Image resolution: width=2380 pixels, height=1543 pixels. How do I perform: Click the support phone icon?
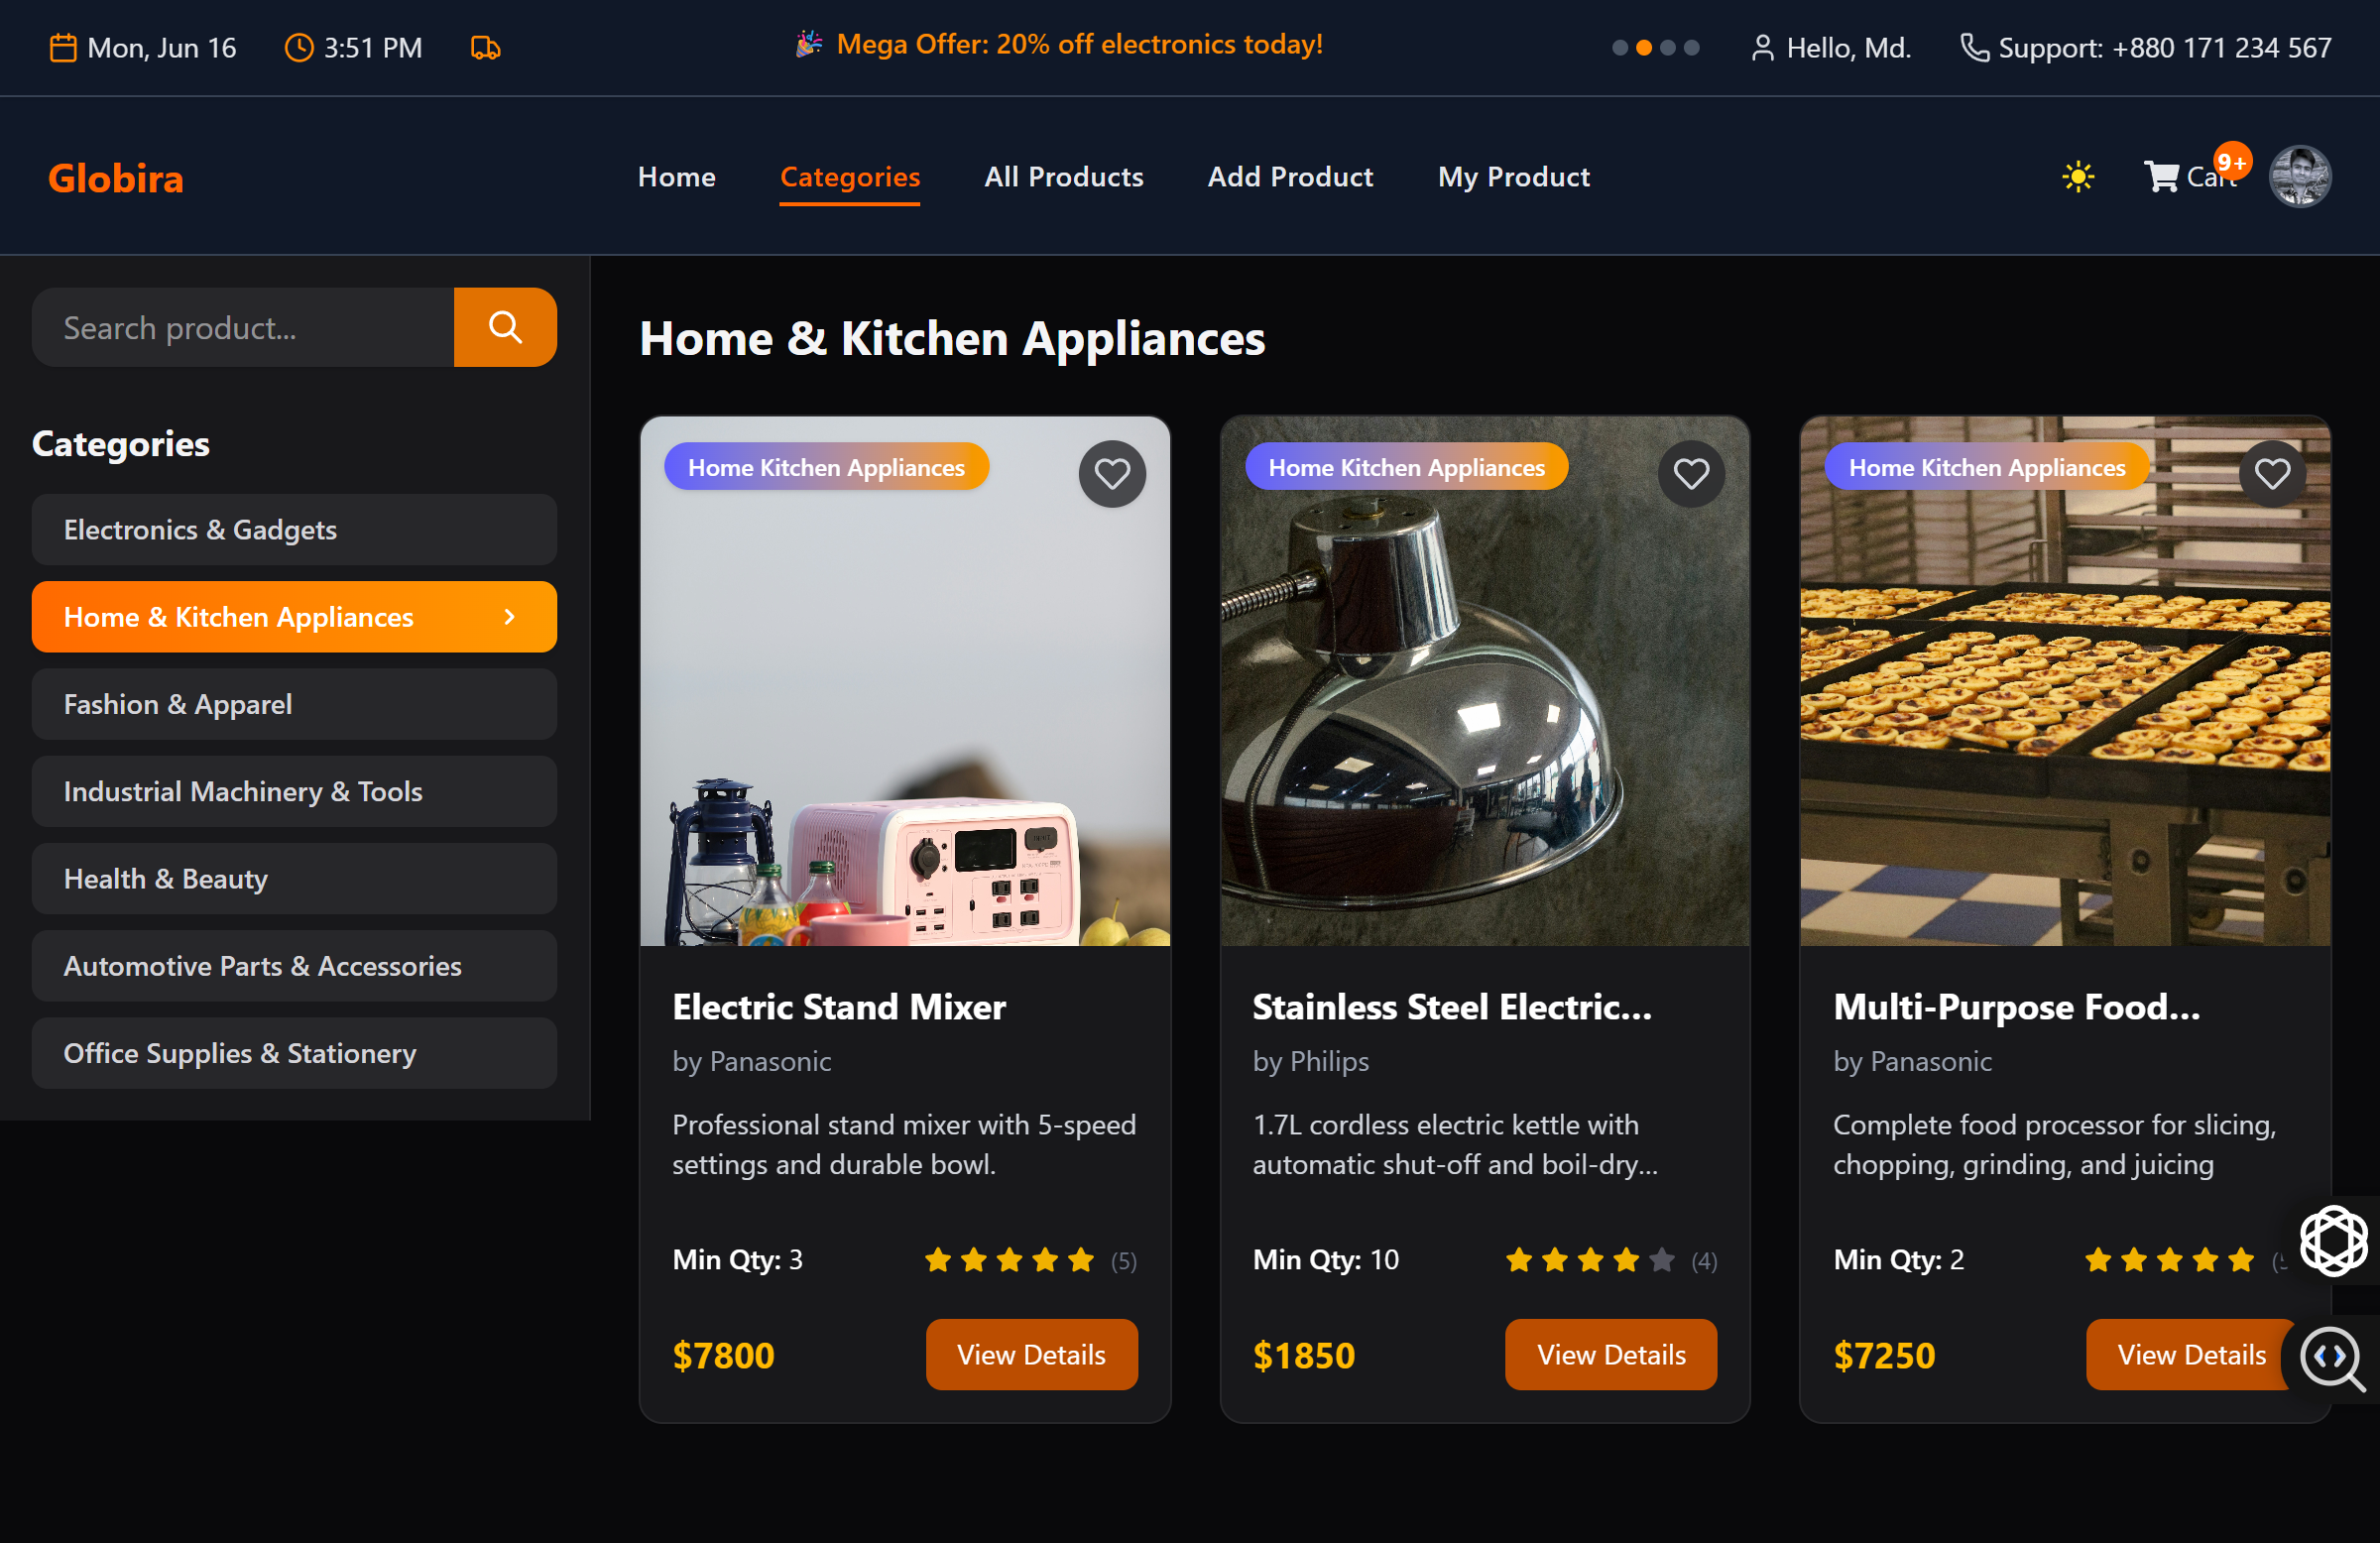tap(1974, 48)
